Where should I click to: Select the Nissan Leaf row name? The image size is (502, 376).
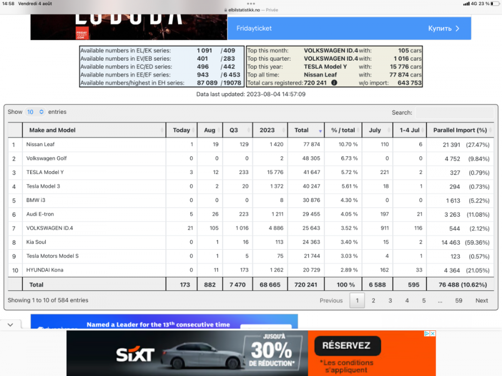point(40,144)
